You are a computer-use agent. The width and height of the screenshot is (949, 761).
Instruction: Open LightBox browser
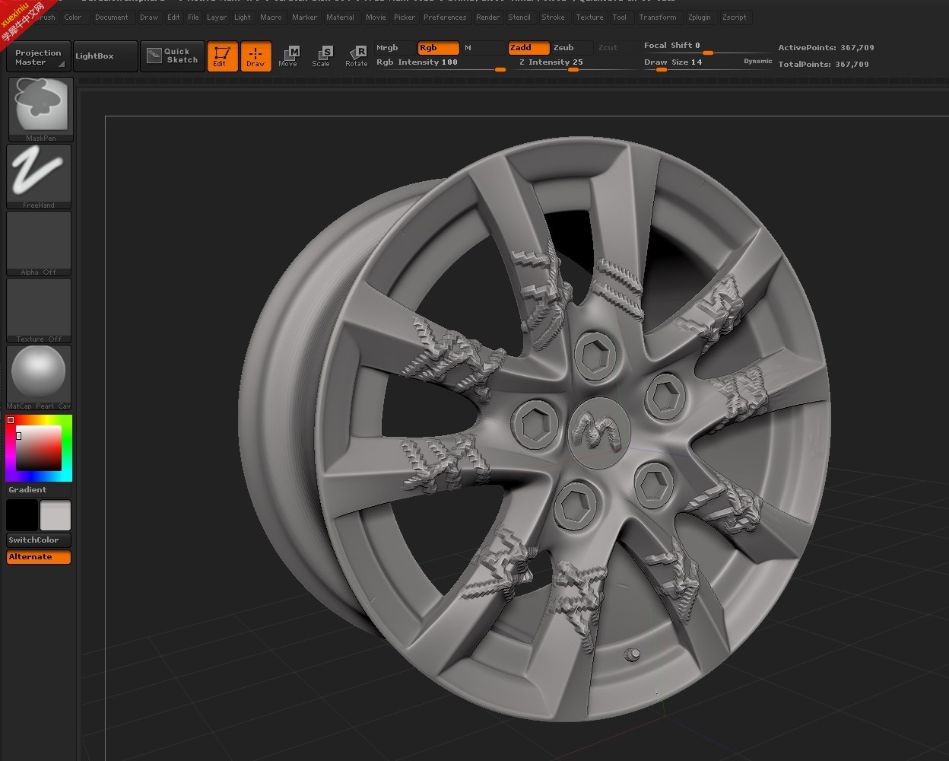[x=105, y=56]
